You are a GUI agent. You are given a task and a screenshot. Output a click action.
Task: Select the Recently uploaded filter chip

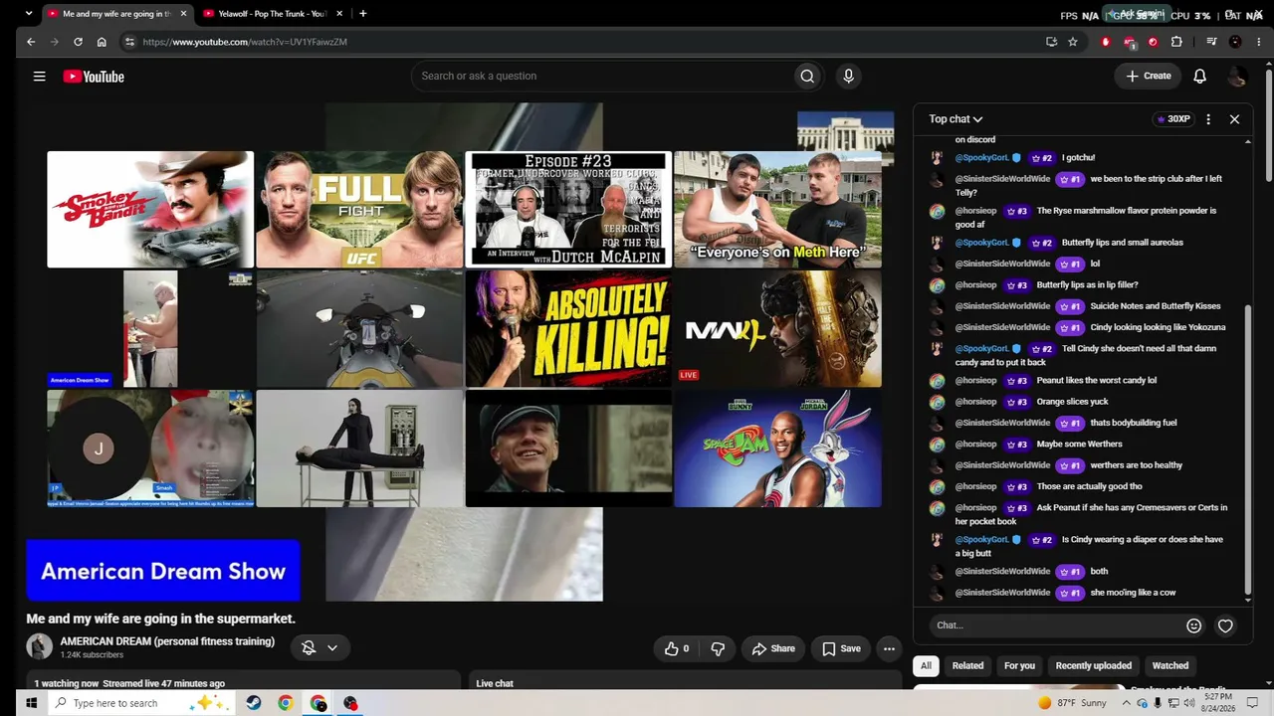[x=1093, y=666]
